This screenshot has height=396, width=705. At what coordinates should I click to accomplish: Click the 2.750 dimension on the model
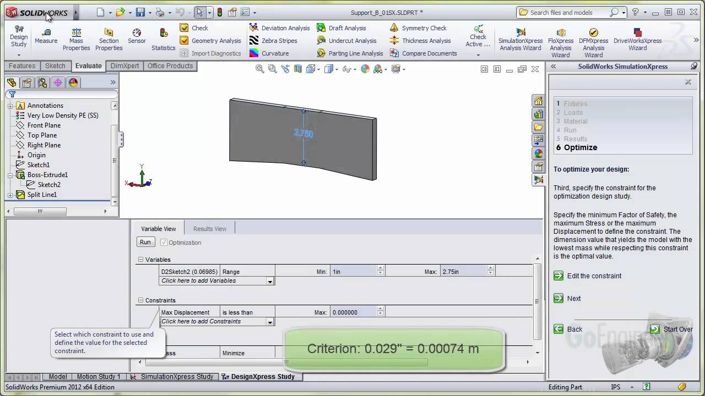303,134
